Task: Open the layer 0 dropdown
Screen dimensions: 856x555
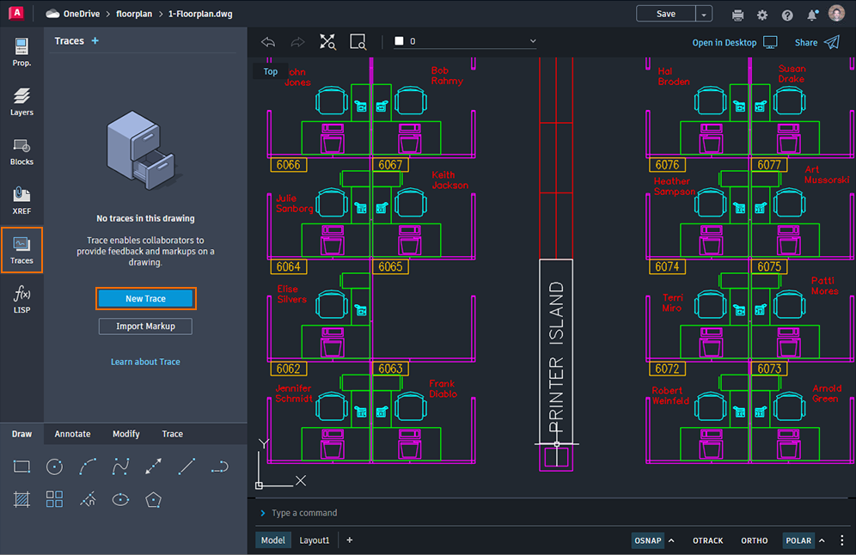Action: [465, 41]
